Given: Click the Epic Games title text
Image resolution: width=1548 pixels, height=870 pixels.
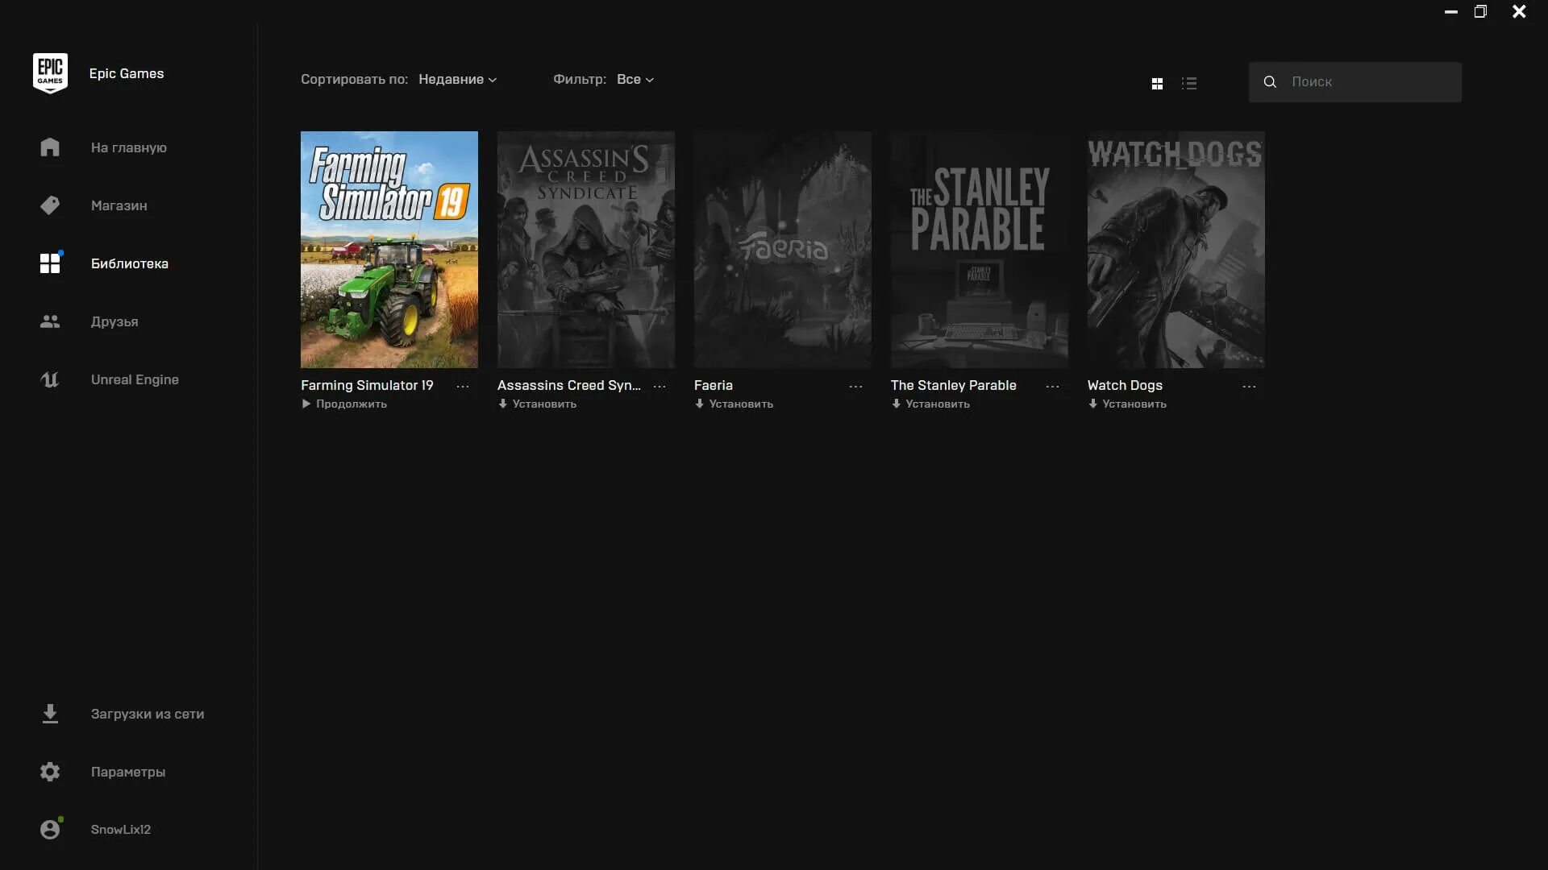Looking at the screenshot, I should tap(127, 73).
